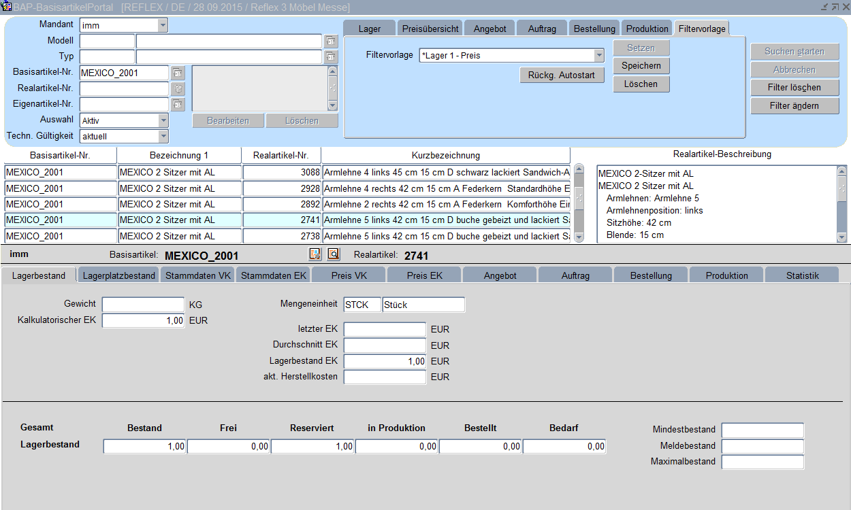Click the Basisartikel settings document icon

pos(315,254)
